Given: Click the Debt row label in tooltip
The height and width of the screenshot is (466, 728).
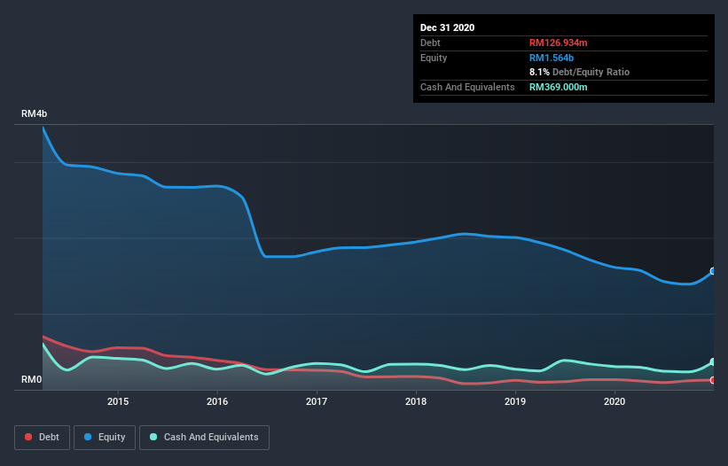Looking at the screenshot, I should click(430, 43).
